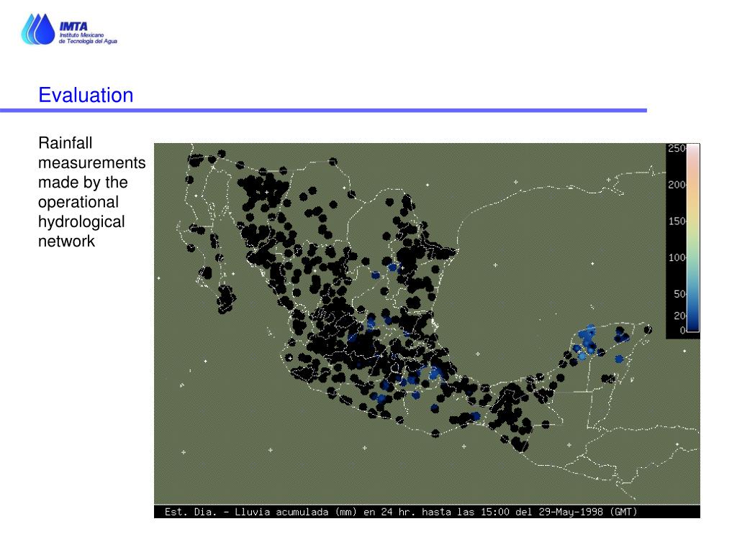The image size is (737, 552).
Task: Click the IMTA water-drop logo
Action: tap(38, 29)
